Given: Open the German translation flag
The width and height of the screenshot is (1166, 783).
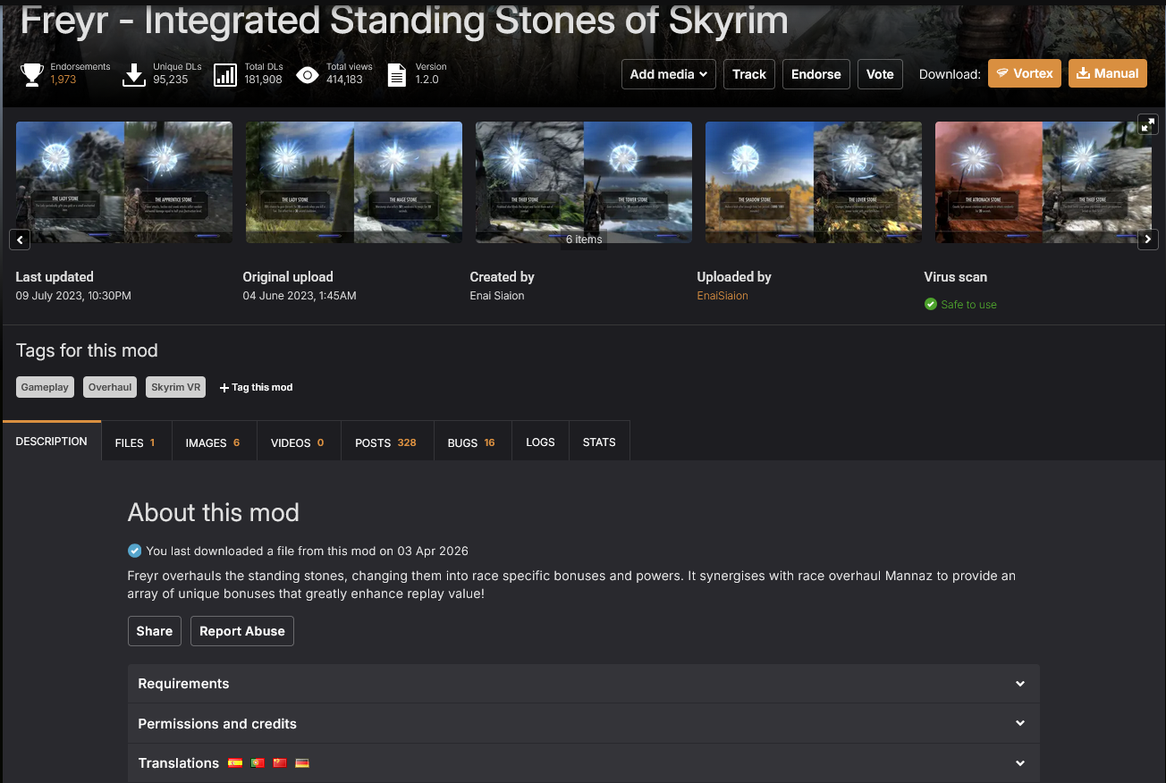Looking at the screenshot, I should [x=302, y=763].
